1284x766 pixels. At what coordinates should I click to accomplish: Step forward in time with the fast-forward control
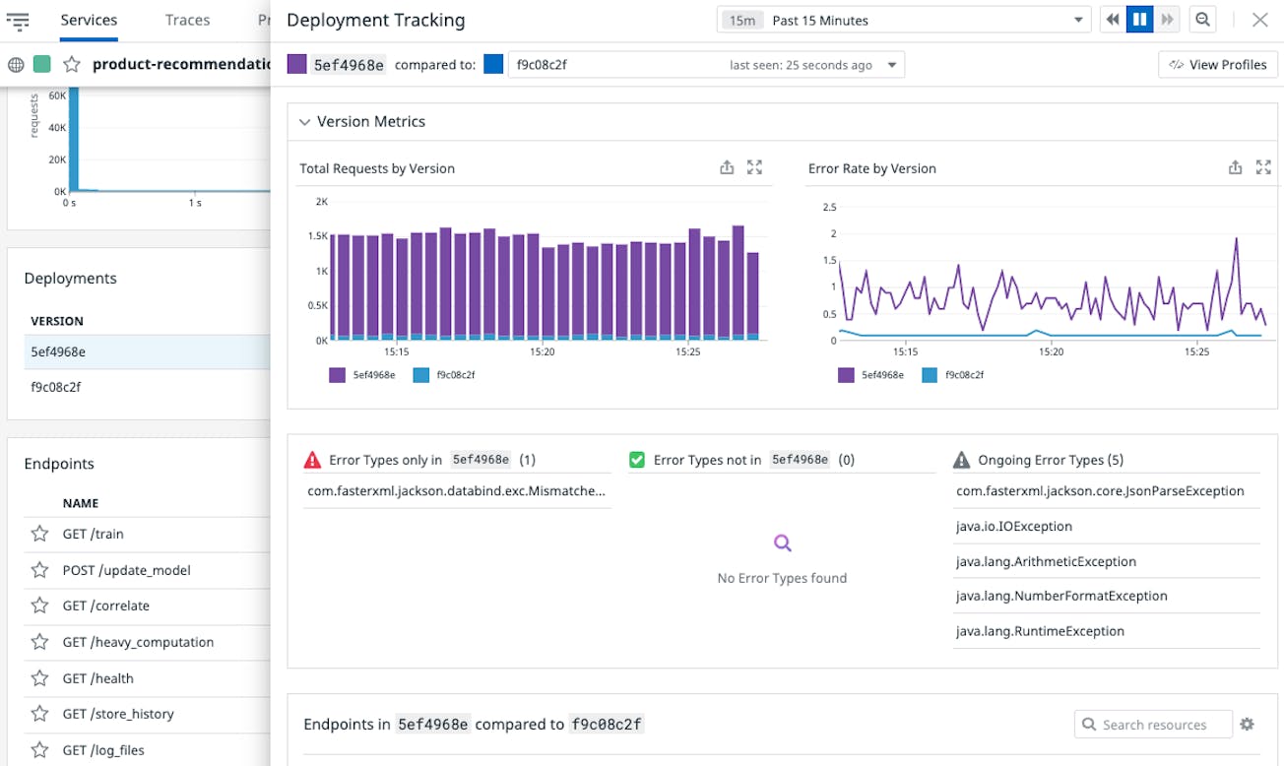(1166, 19)
